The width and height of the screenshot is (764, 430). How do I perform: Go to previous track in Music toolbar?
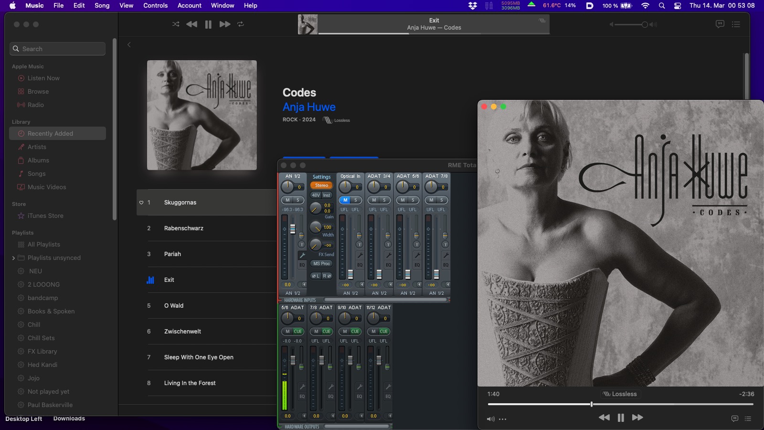point(191,24)
